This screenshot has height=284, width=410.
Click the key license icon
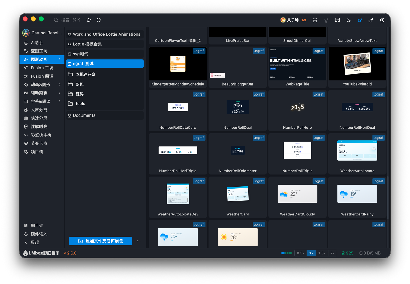click(371, 20)
